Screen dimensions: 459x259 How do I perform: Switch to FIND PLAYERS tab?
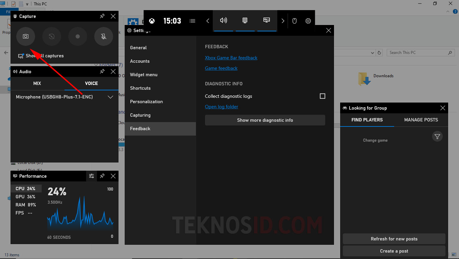point(367,120)
